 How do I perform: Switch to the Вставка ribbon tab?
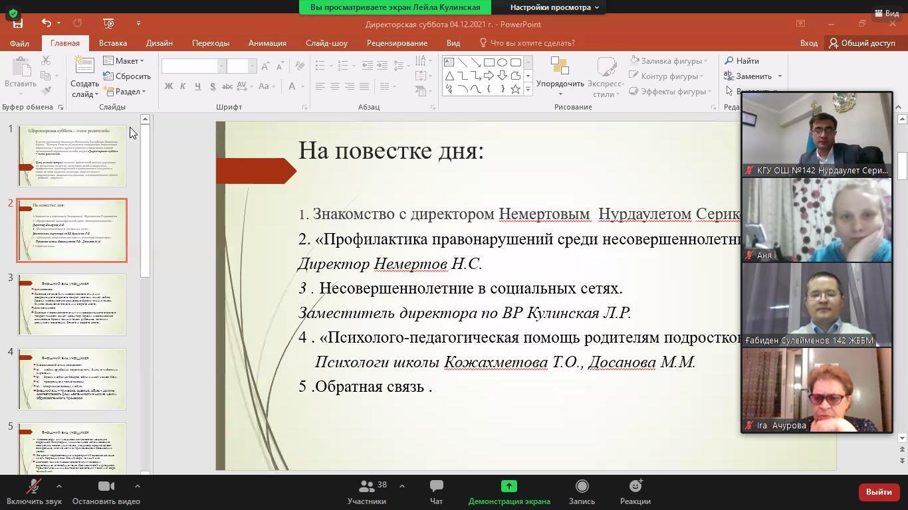pyautogui.click(x=112, y=42)
